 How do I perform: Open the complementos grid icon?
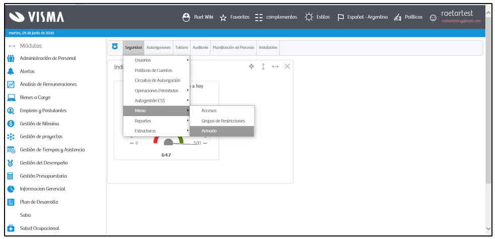click(x=259, y=17)
